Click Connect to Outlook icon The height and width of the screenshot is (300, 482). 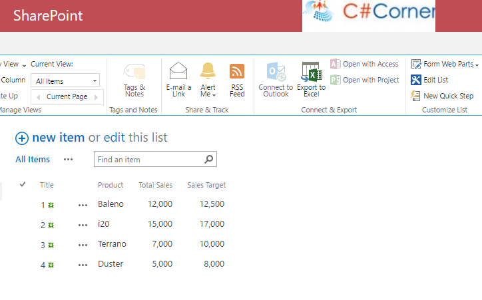tap(276, 72)
